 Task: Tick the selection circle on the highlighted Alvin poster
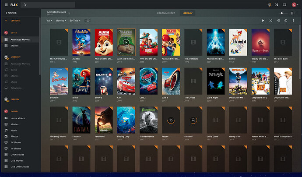coord(119,31)
